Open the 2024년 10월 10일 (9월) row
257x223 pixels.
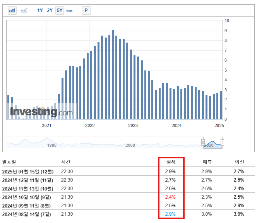[128, 197]
